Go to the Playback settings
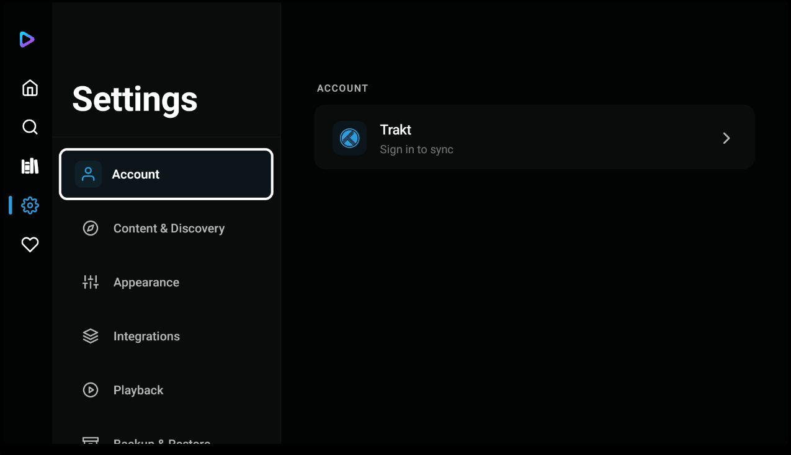 pyautogui.click(x=138, y=390)
